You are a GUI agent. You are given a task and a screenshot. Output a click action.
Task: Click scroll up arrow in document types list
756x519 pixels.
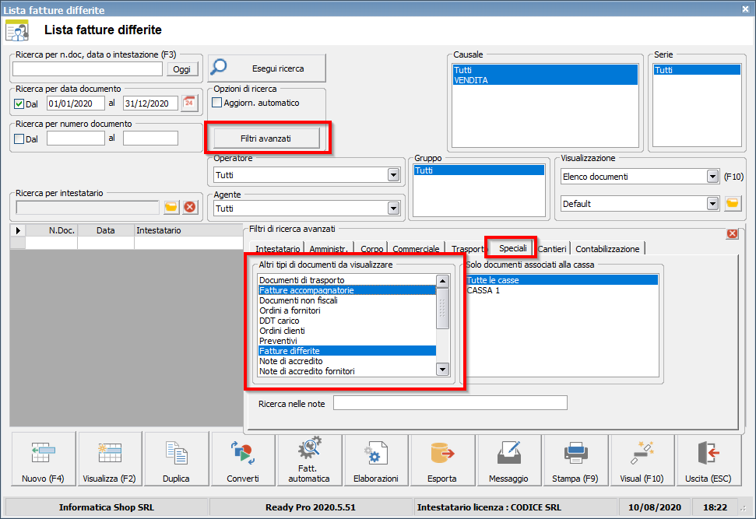click(x=442, y=280)
